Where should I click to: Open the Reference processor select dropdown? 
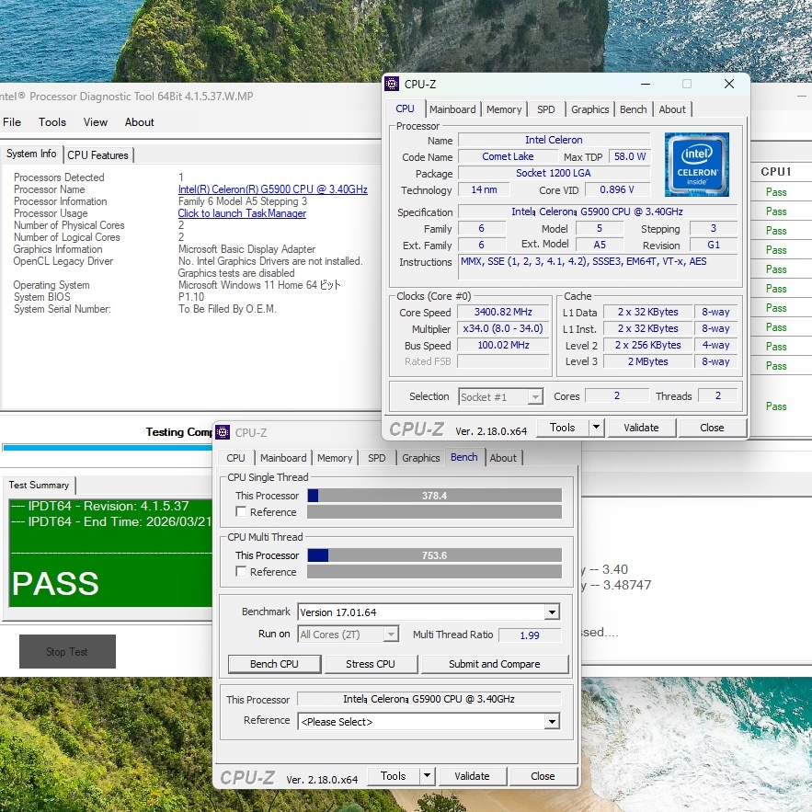click(x=552, y=722)
